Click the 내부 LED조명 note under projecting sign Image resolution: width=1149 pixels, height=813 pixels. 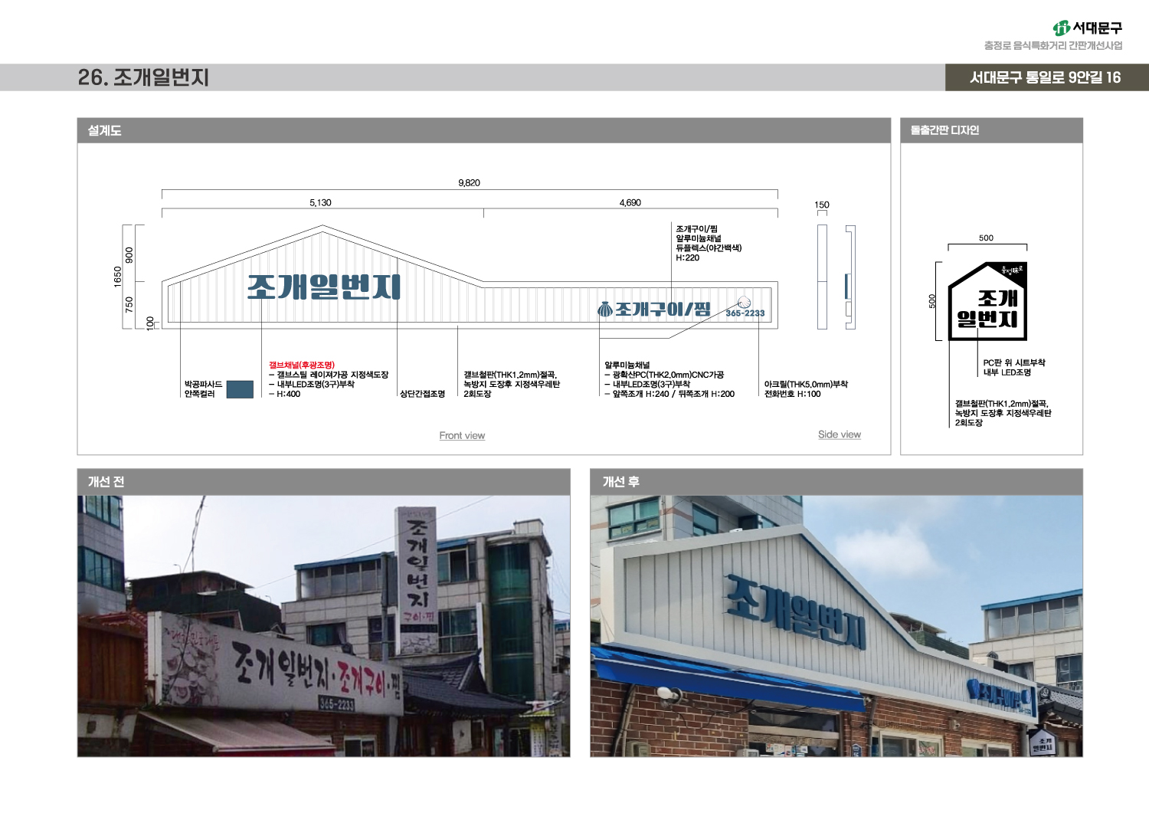1007,373
